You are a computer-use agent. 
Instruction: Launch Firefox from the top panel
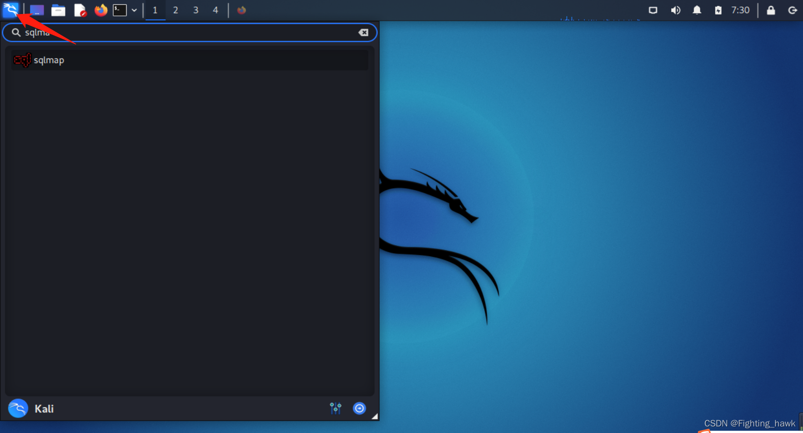pyautogui.click(x=101, y=10)
